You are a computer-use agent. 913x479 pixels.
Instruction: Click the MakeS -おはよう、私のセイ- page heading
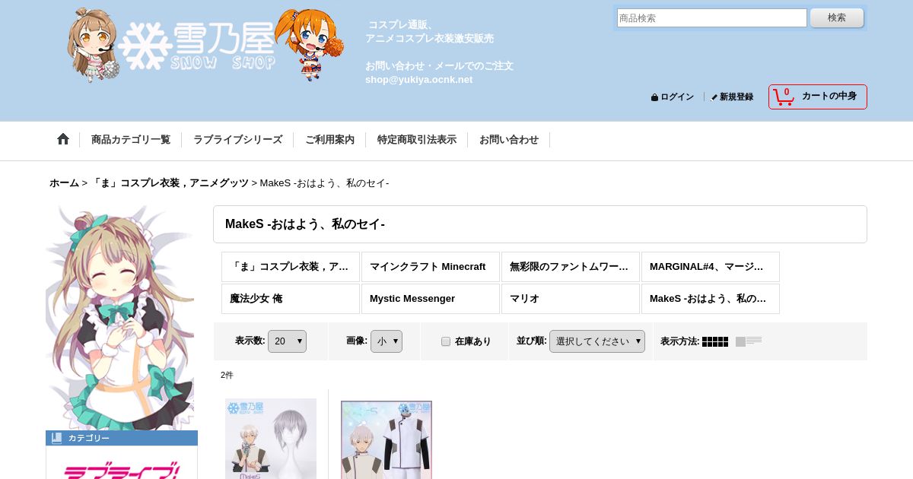click(305, 224)
